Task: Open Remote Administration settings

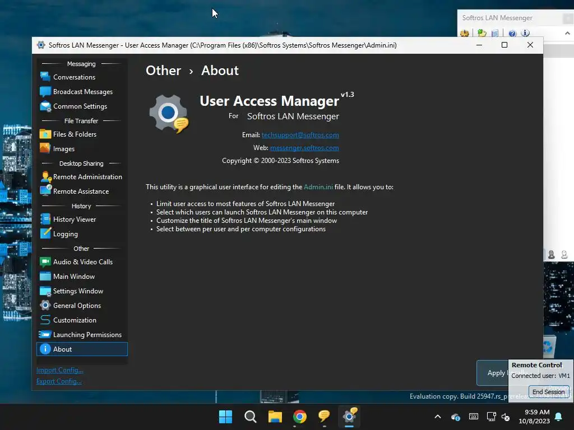Action: click(82, 176)
